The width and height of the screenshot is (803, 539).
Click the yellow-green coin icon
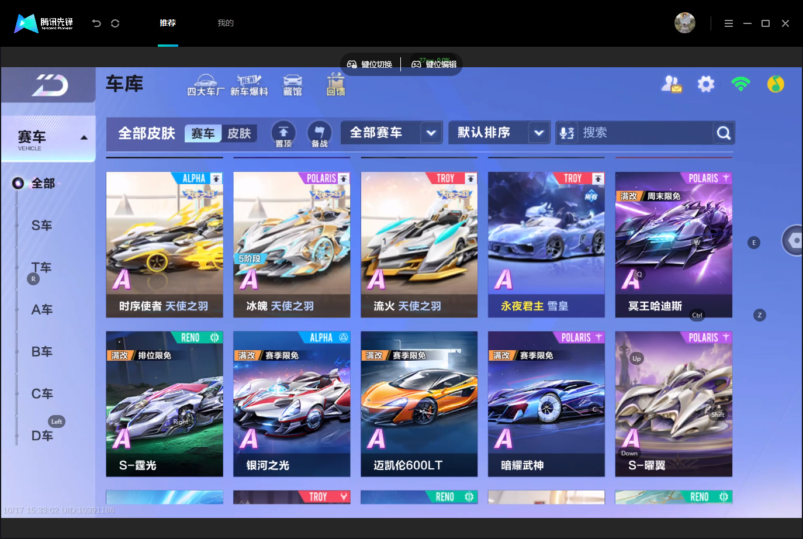click(776, 84)
